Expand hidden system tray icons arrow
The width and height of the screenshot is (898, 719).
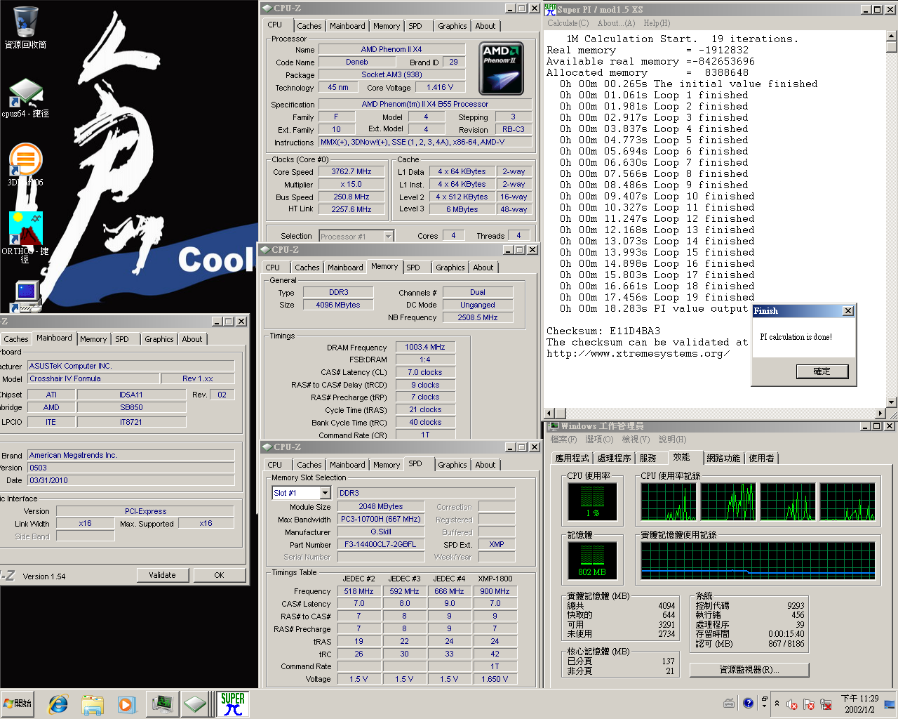(x=777, y=704)
